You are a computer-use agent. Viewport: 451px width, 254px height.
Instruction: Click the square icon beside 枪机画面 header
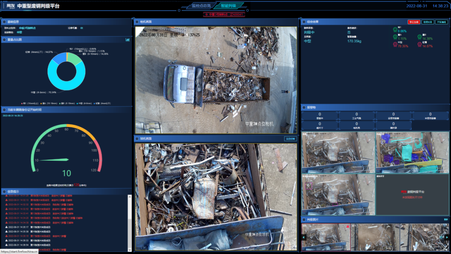point(137,22)
